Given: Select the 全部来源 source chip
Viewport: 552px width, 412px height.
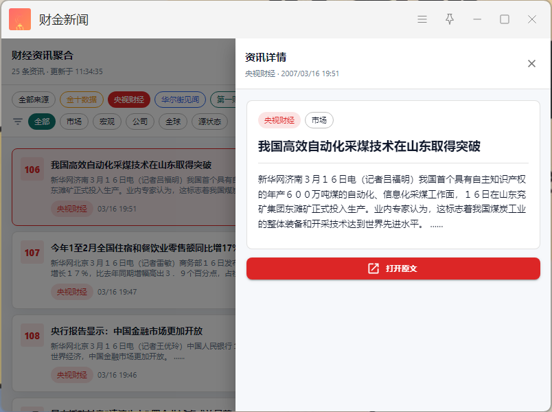Looking at the screenshot, I should [34, 100].
